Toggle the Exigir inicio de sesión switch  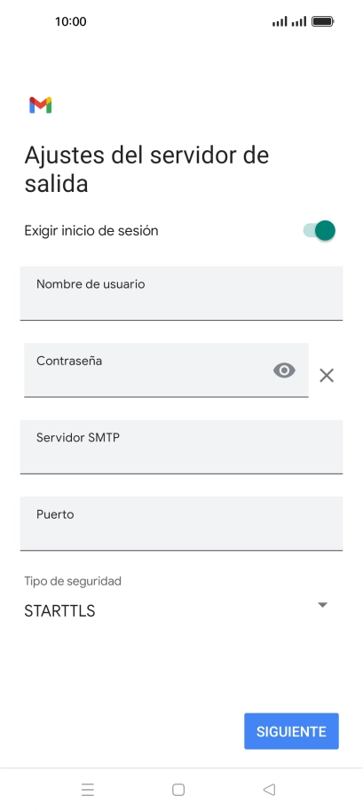tap(319, 230)
